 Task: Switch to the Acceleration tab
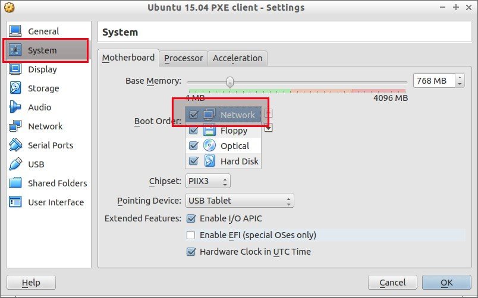[237, 58]
